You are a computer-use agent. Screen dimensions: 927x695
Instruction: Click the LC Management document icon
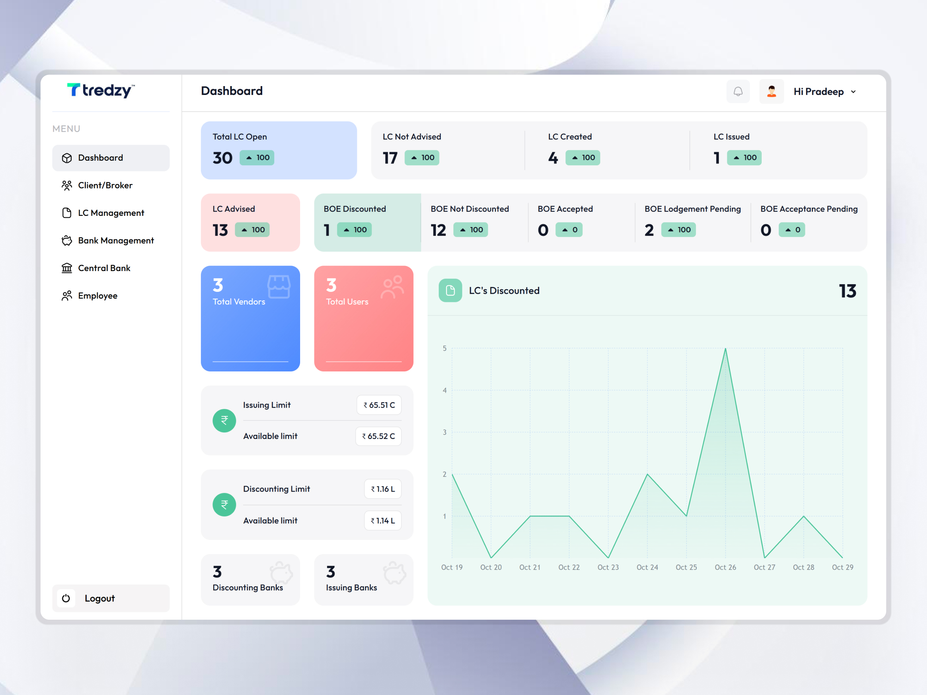pos(67,213)
